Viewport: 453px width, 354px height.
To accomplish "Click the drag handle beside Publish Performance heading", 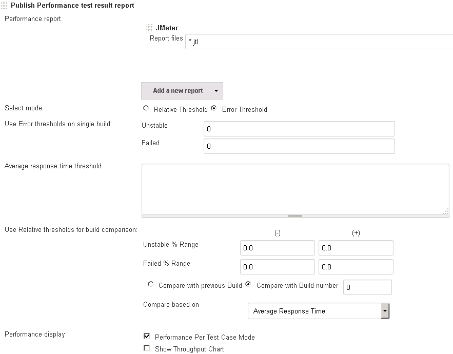I will point(5,6).
